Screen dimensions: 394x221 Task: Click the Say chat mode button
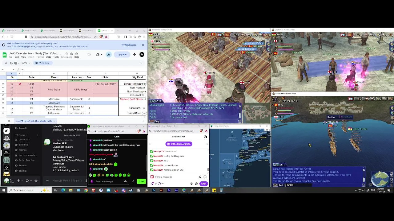tap(155, 121)
